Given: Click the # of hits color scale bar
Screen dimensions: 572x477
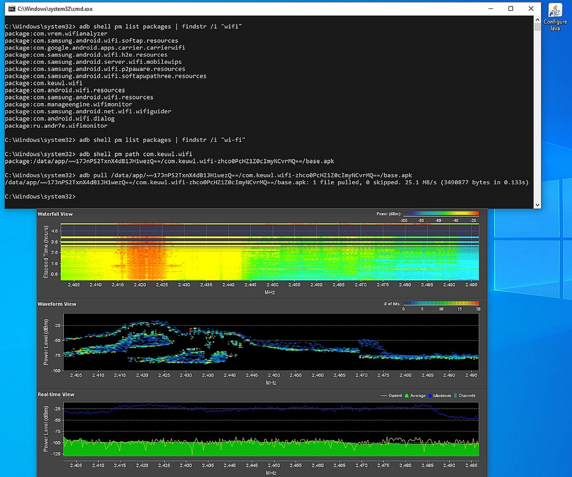Looking at the screenshot, I should (x=441, y=303).
